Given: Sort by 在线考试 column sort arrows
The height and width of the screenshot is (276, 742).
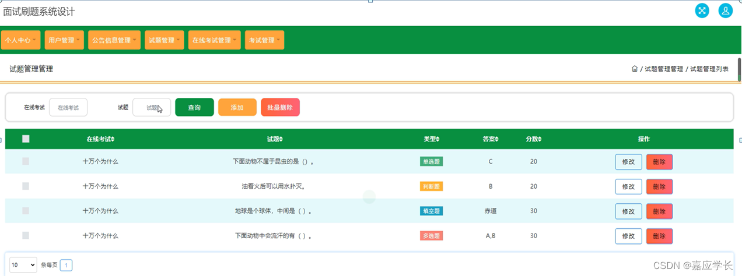Looking at the screenshot, I should [x=113, y=139].
